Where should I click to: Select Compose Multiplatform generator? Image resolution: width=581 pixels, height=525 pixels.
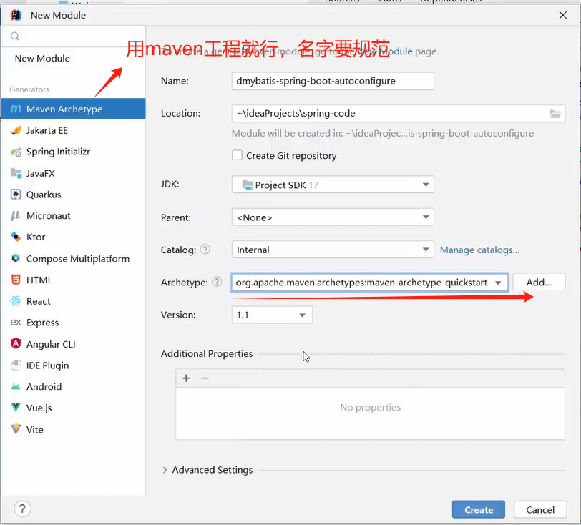click(73, 259)
